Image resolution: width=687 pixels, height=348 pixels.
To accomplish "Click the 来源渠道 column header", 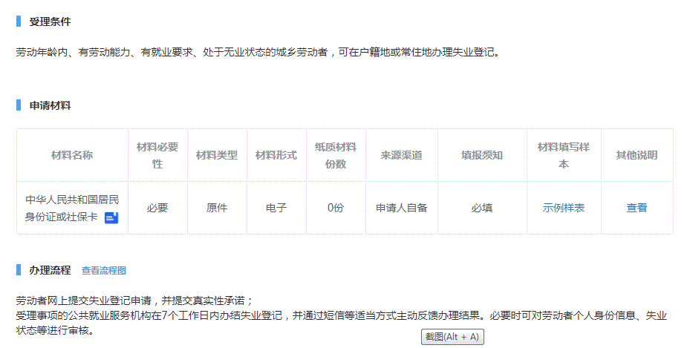I will click(x=402, y=155).
